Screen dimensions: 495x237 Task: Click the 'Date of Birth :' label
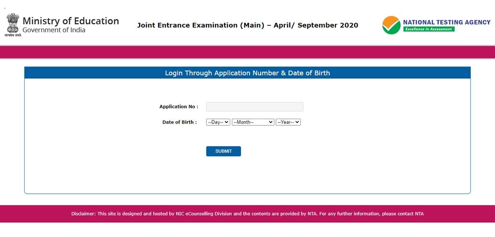(179, 122)
